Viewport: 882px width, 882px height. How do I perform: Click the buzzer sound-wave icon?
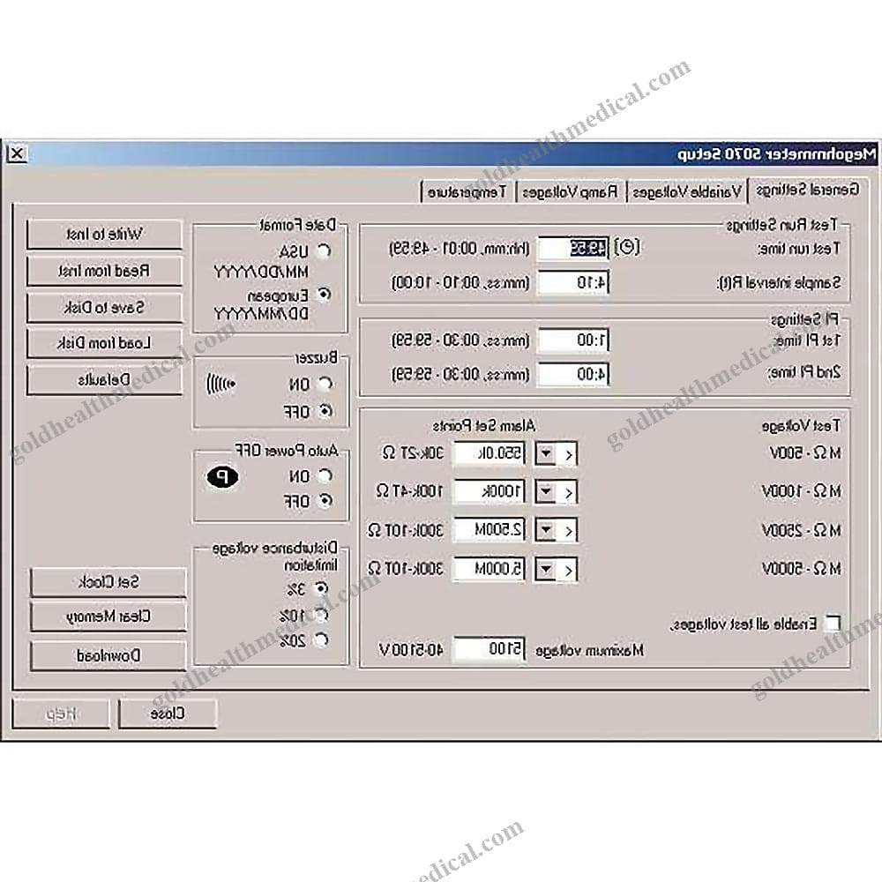[221, 385]
